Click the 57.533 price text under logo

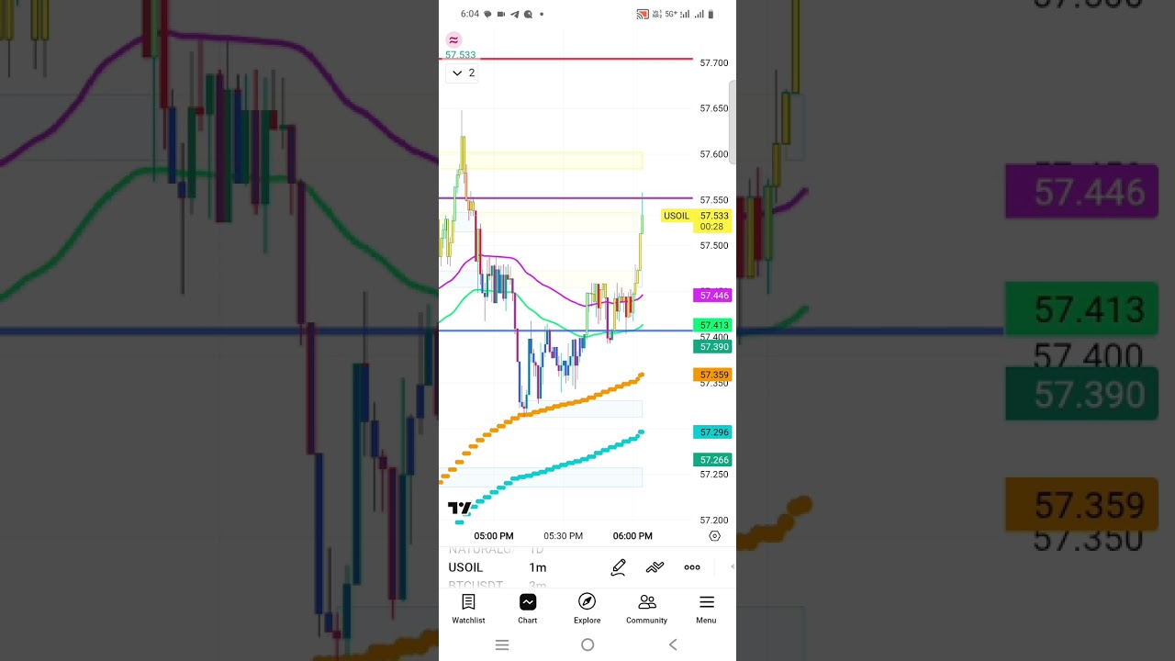pos(460,55)
